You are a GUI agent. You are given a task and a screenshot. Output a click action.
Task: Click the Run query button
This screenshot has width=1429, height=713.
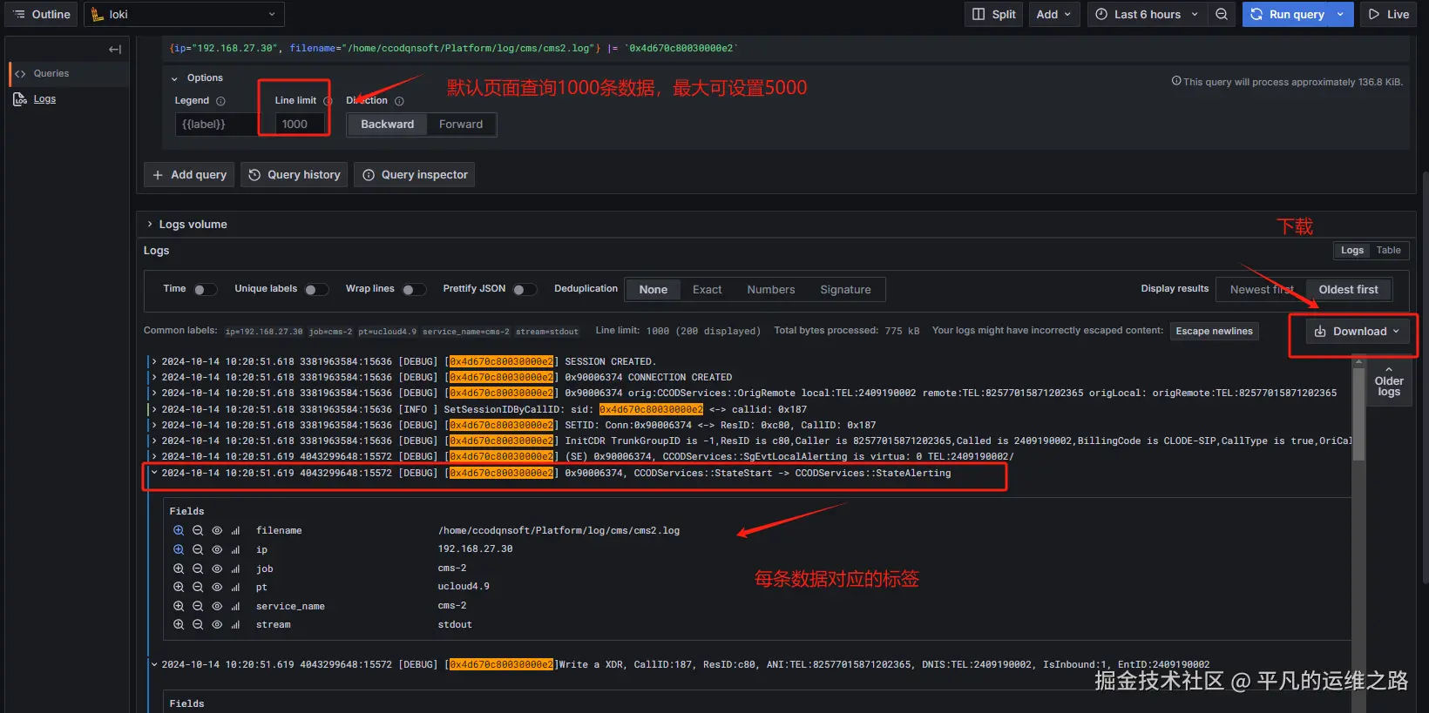[1286, 14]
